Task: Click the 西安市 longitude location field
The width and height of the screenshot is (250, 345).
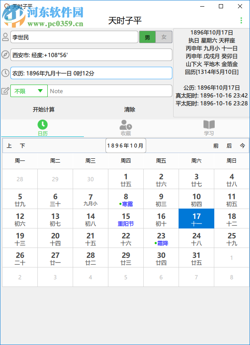Action: (x=91, y=55)
